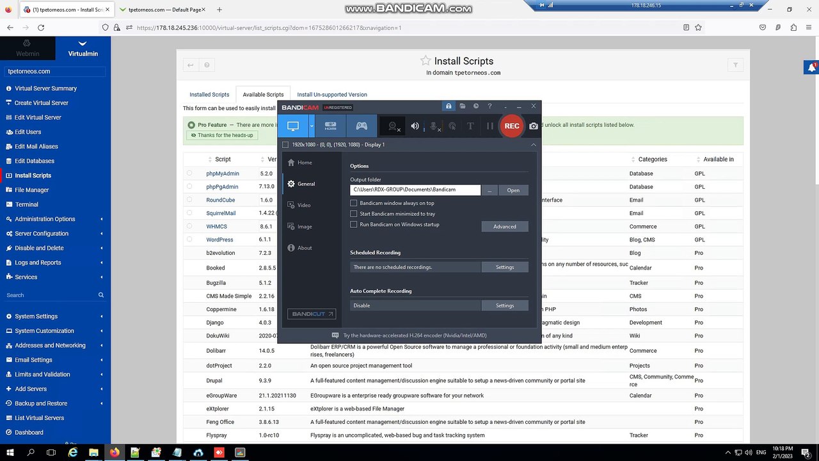Image resolution: width=819 pixels, height=461 pixels.
Task: Open Advanced options in Bandicam
Action: tap(505, 227)
